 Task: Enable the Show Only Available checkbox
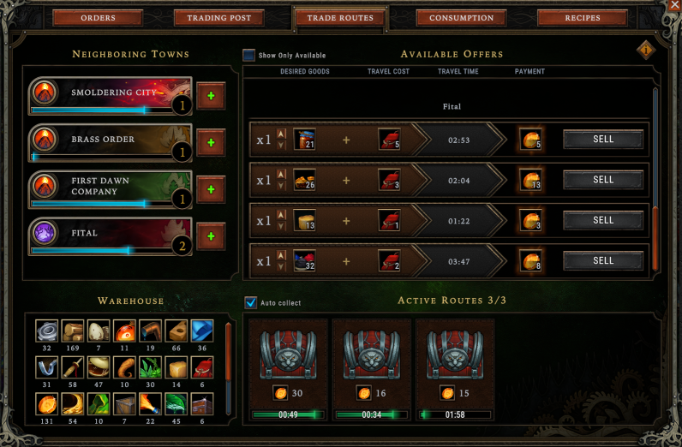tap(248, 55)
